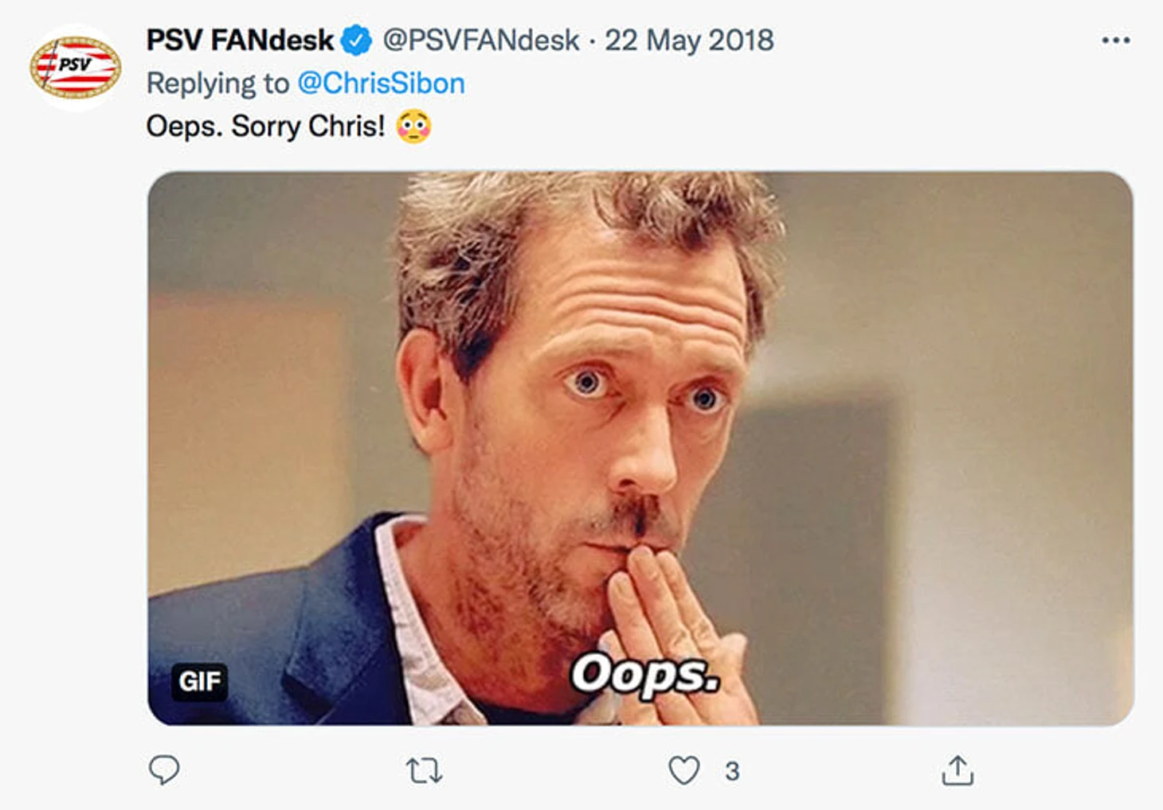
Task: Click the flushed face emoji
Action: click(x=413, y=127)
